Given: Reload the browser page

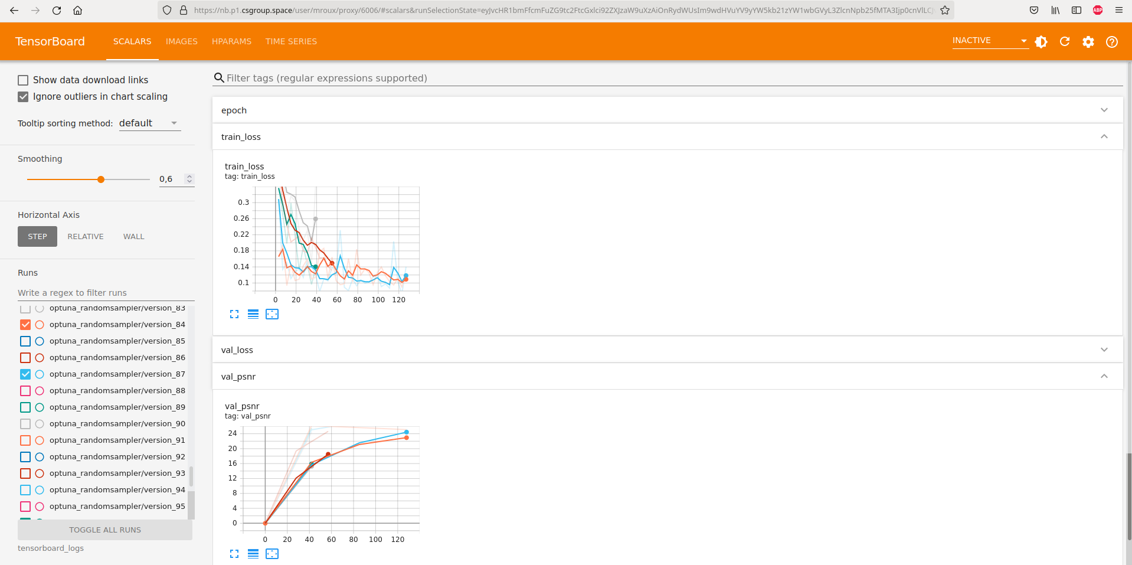Looking at the screenshot, I should tap(57, 10).
